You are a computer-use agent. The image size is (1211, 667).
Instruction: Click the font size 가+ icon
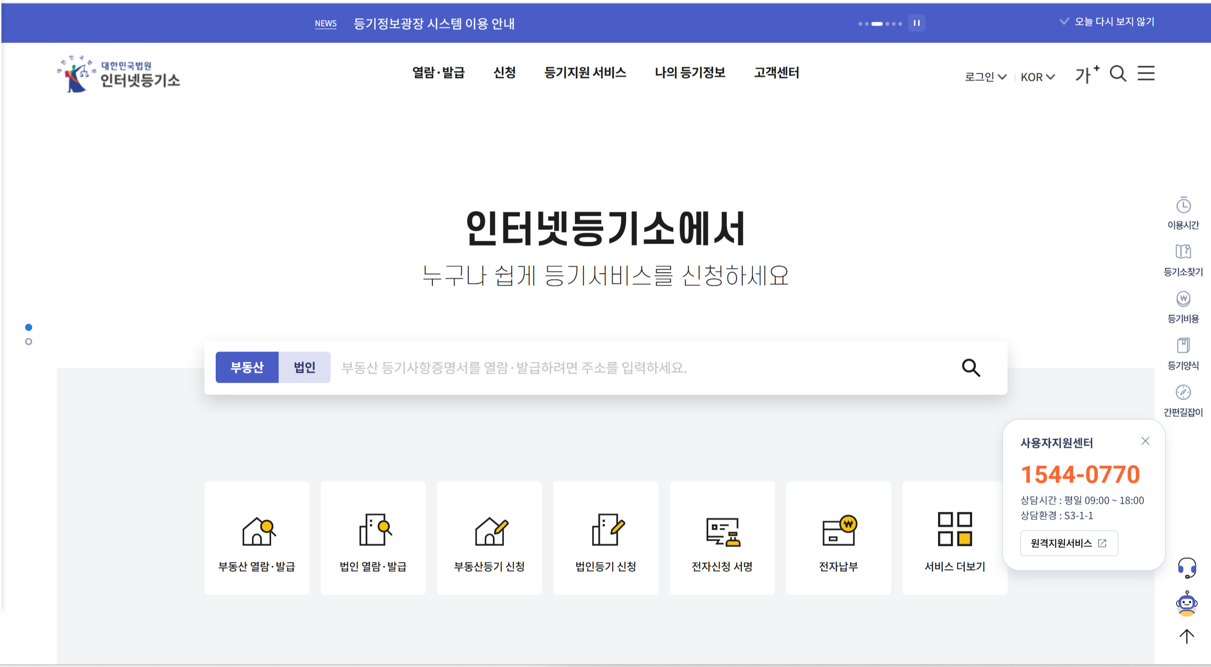[1087, 74]
